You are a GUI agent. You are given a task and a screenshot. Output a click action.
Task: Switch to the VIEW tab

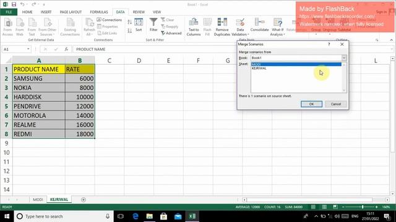157,12
